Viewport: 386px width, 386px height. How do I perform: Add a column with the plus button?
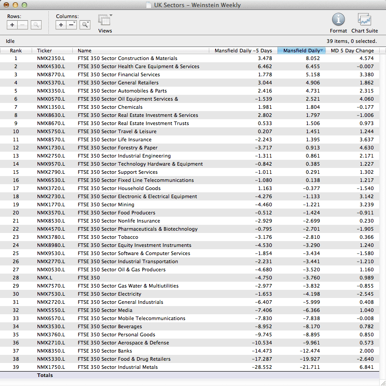point(61,25)
